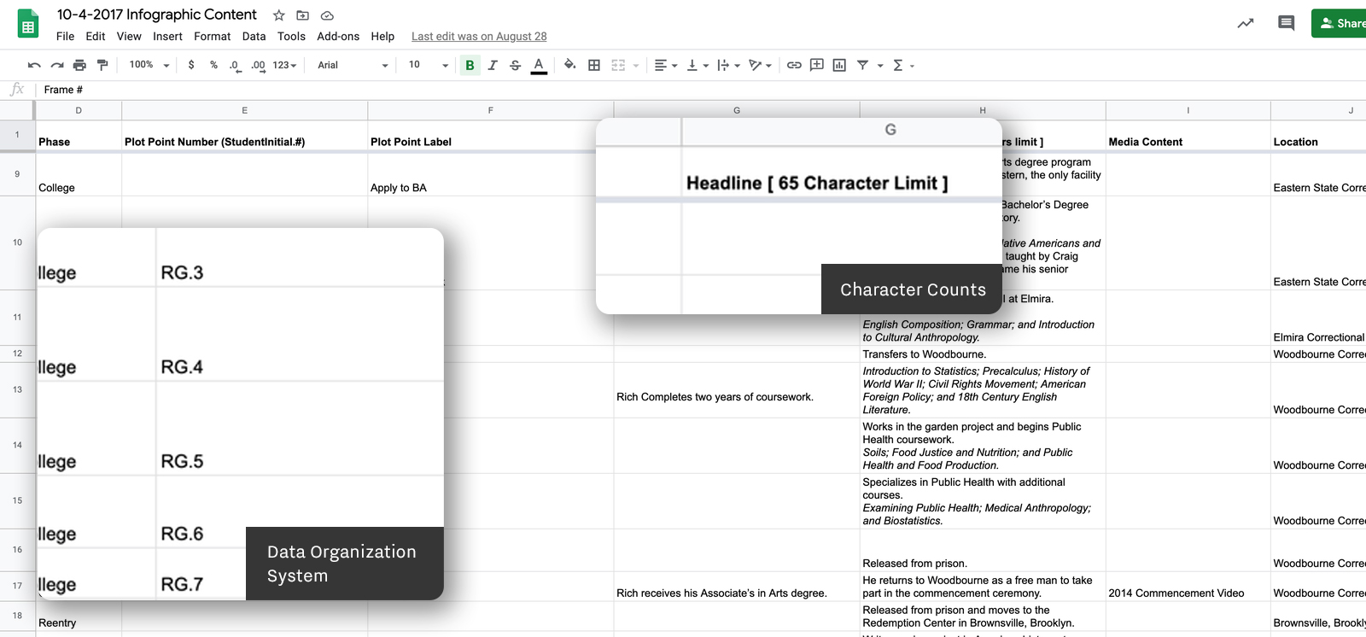Open the vertical align dropdown
This screenshot has height=637, width=1366.
click(x=698, y=65)
